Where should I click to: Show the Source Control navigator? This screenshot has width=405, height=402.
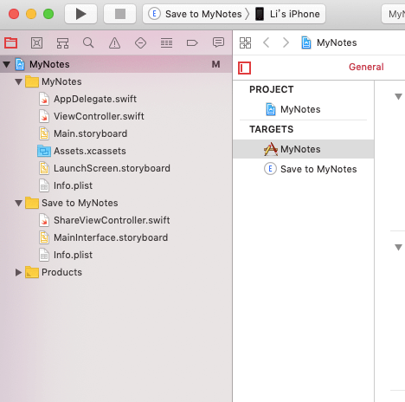click(36, 43)
